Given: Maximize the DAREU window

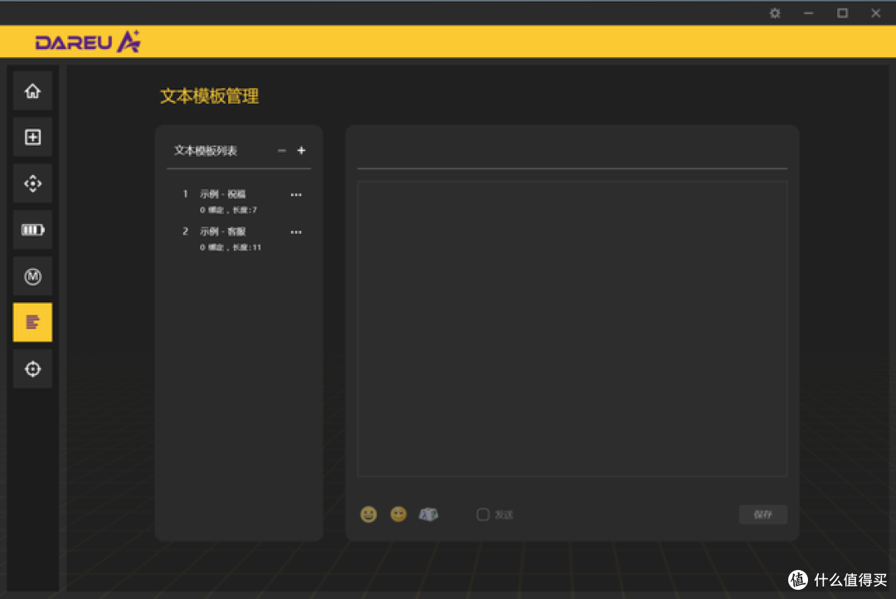Looking at the screenshot, I should [x=842, y=13].
